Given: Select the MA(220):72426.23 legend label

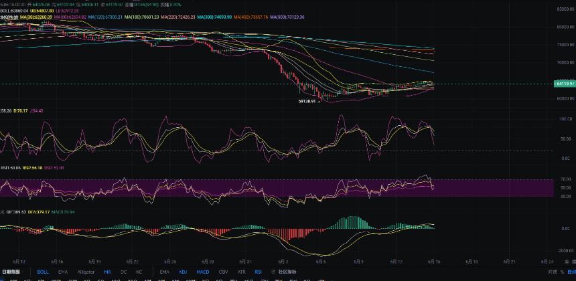Looking at the screenshot, I should (178, 17).
